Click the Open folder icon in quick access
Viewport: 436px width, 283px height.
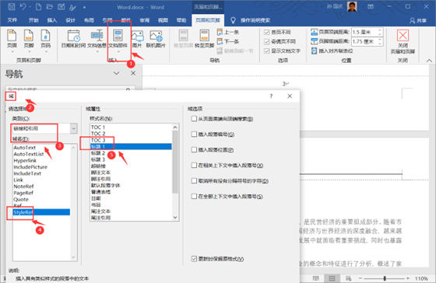pos(50,7)
